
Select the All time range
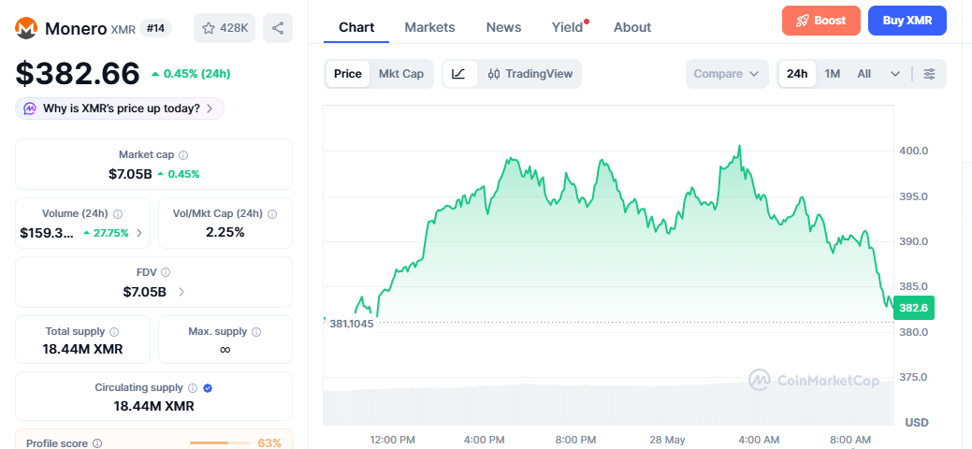(864, 74)
